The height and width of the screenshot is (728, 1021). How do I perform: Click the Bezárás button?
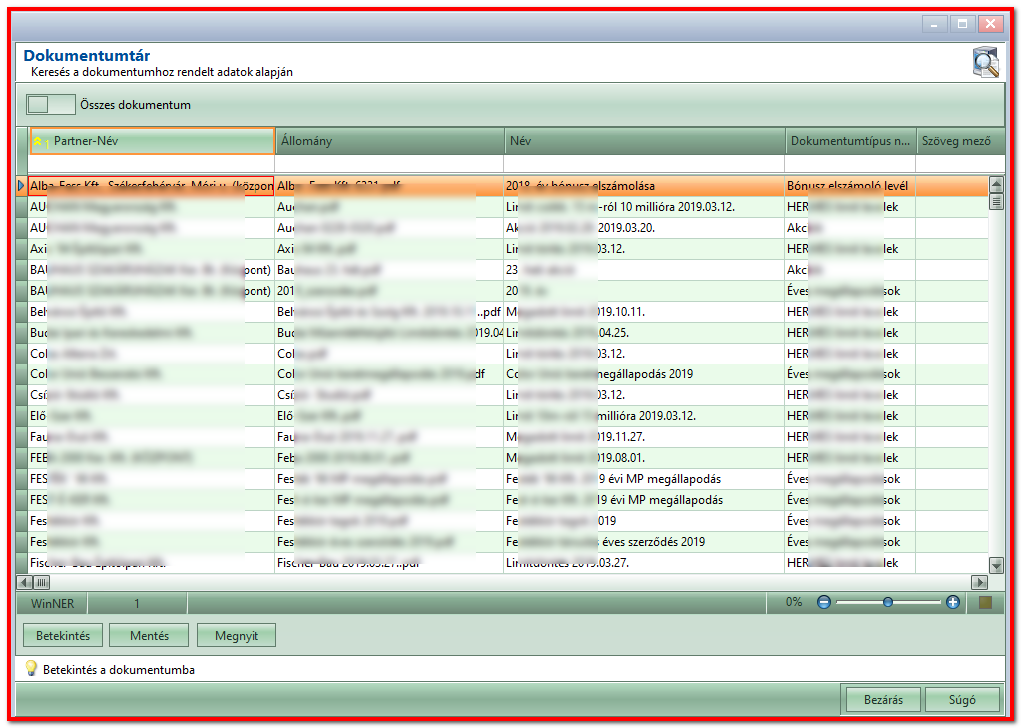[x=883, y=699]
